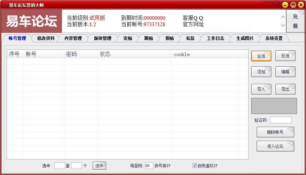306x175 pixels.
Task: Focus the 验证码 input field
Action: click(x=280, y=120)
